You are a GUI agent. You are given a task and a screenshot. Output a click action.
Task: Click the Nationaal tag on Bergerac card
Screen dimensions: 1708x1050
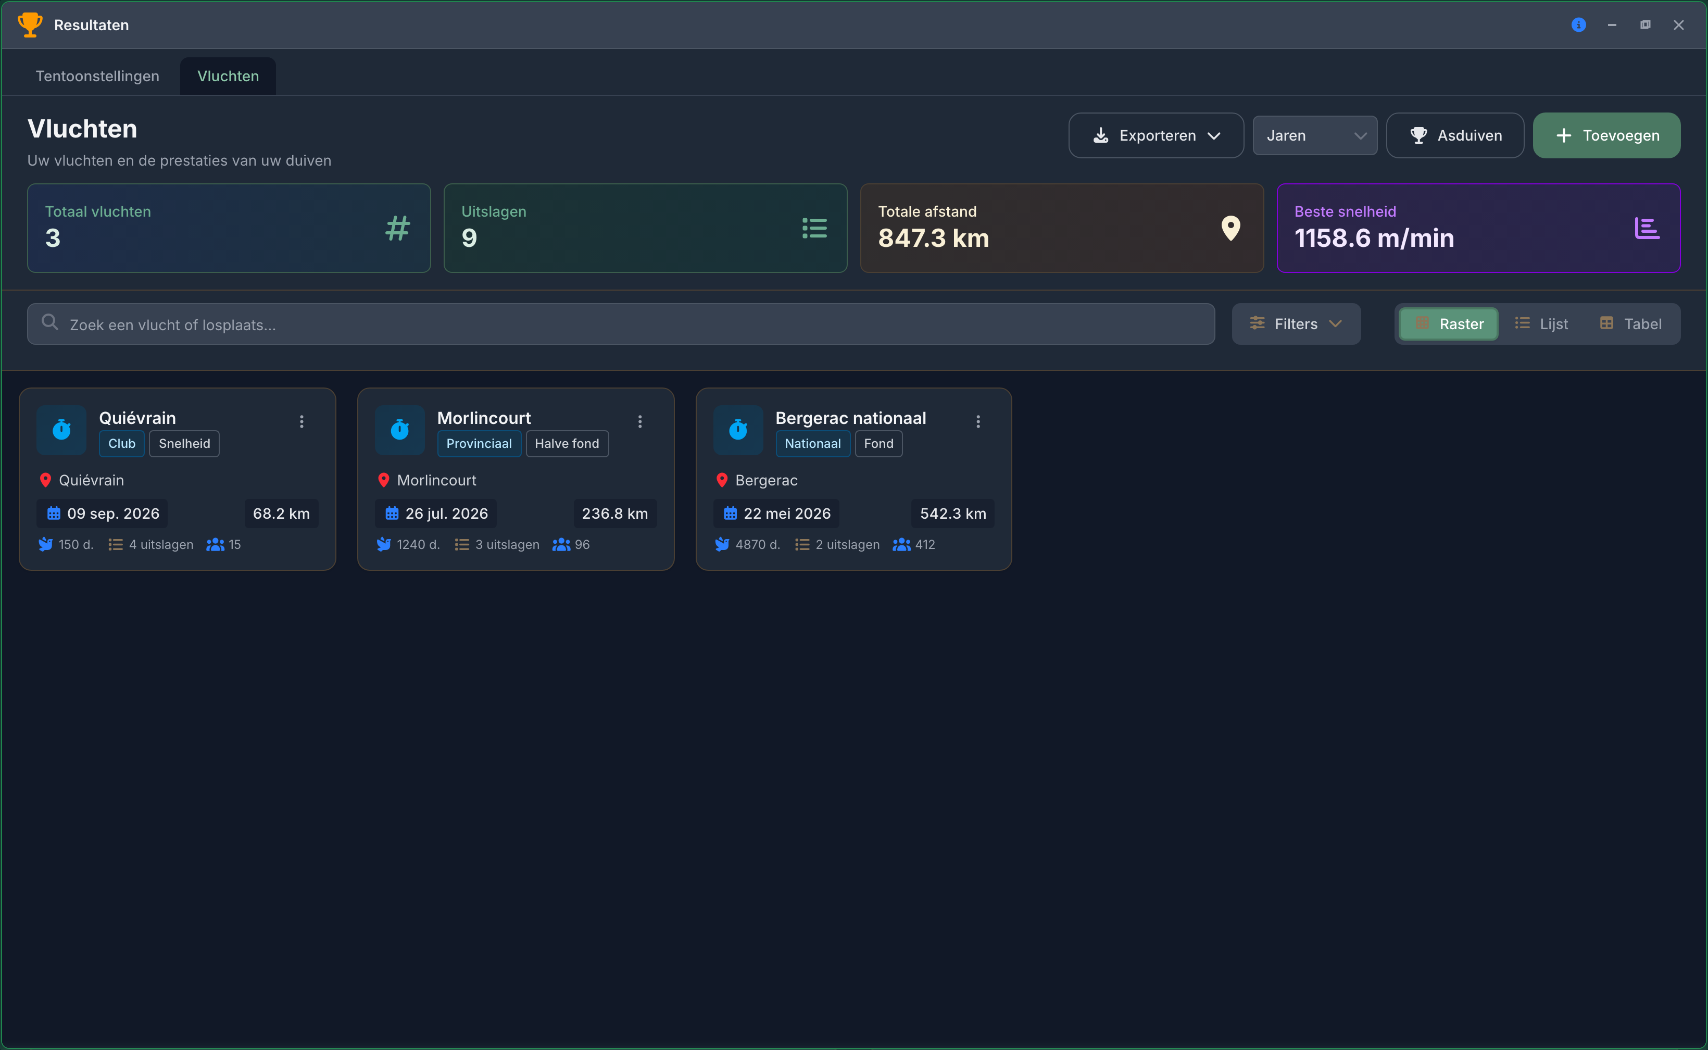pyautogui.click(x=812, y=444)
